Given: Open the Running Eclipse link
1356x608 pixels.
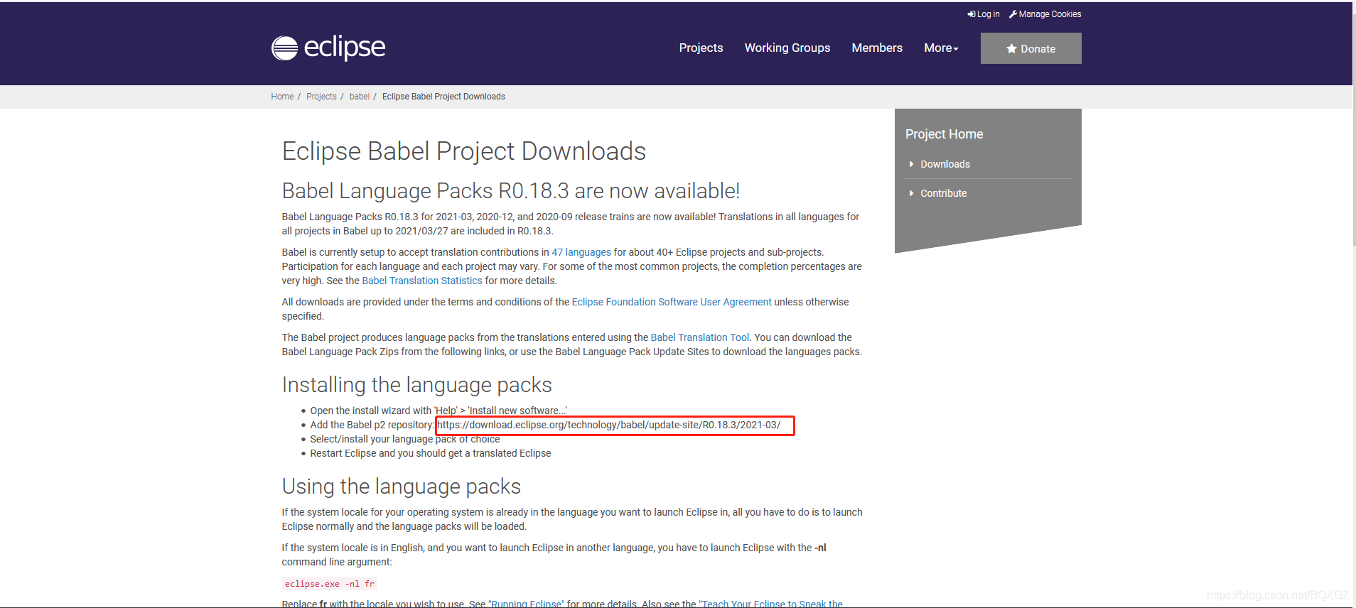Looking at the screenshot, I should pyautogui.click(x=526, y=604).
